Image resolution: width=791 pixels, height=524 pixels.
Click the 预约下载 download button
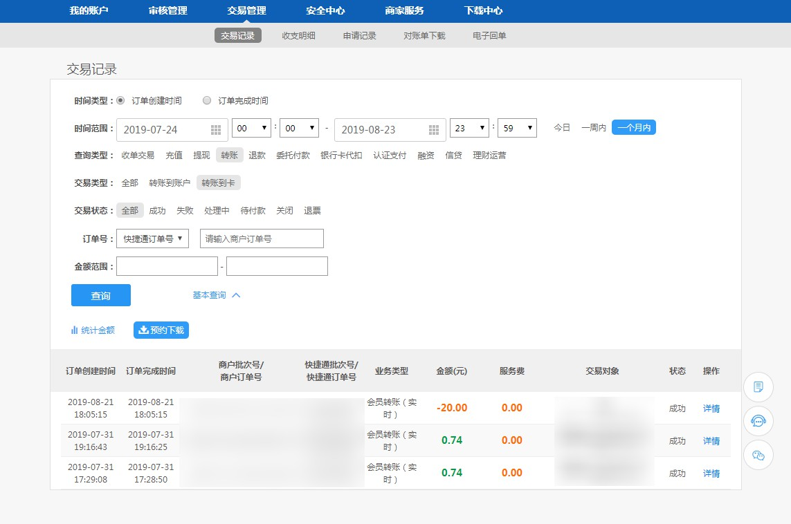[x=161, y=330]
